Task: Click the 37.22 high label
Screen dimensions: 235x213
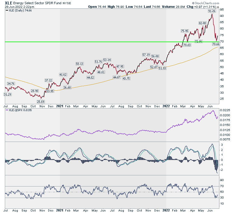Action: click(x=49, y=80)
